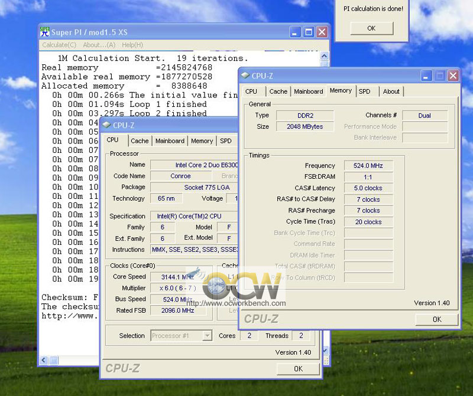Minimize the Super PI window
The height and width of the screenshot is (396, 473).
(295, 32)
